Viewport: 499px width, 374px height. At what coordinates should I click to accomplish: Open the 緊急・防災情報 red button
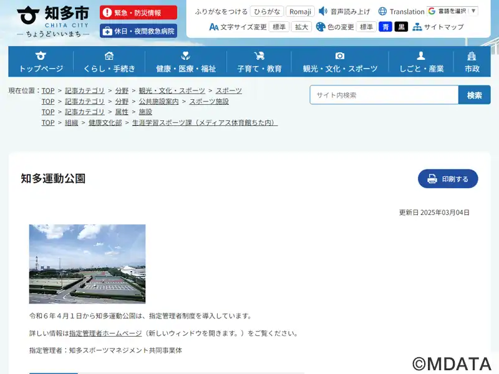(138, 12)
